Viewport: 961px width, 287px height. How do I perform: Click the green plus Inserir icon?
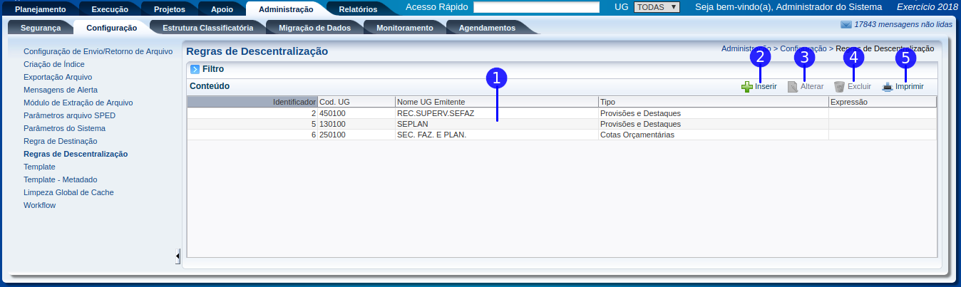point(747,87)
